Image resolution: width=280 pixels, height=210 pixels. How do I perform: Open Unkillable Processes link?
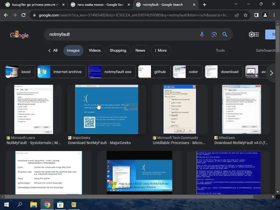coord(179,143)
